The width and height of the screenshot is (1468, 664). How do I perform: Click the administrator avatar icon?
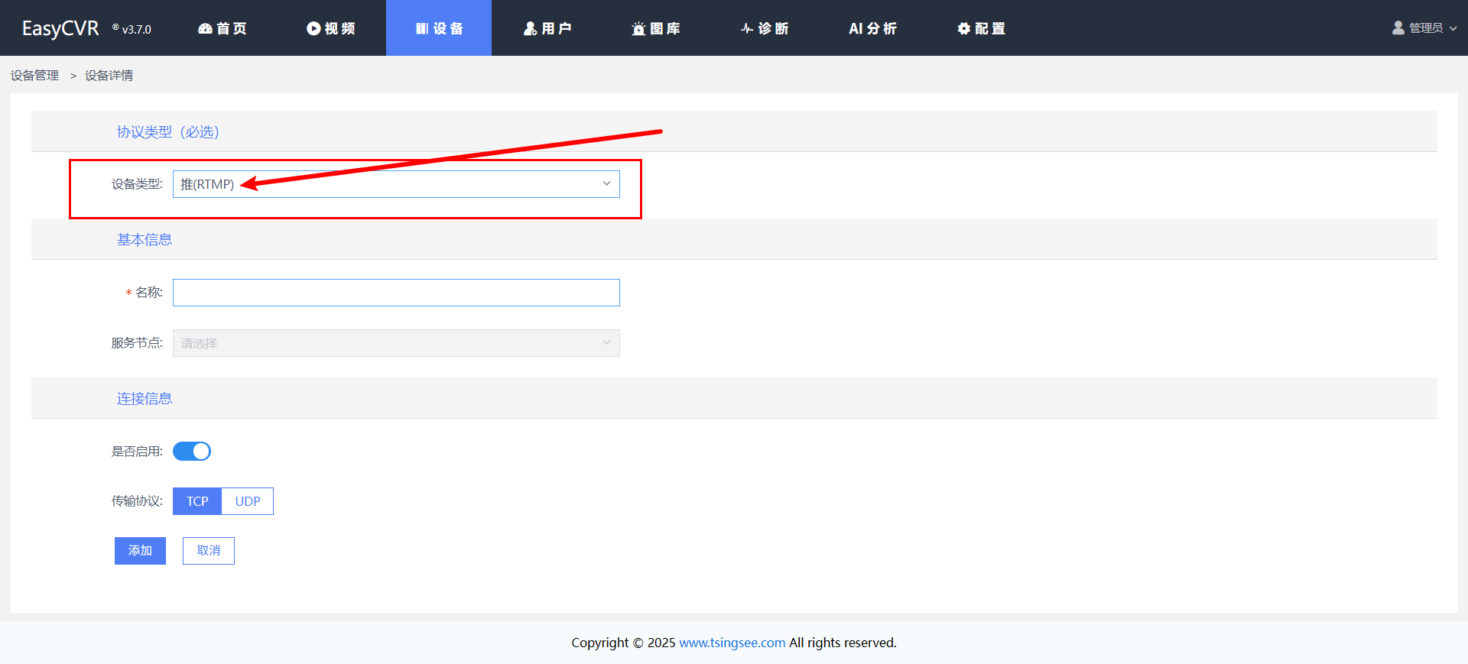click(x=1398, y=28)
